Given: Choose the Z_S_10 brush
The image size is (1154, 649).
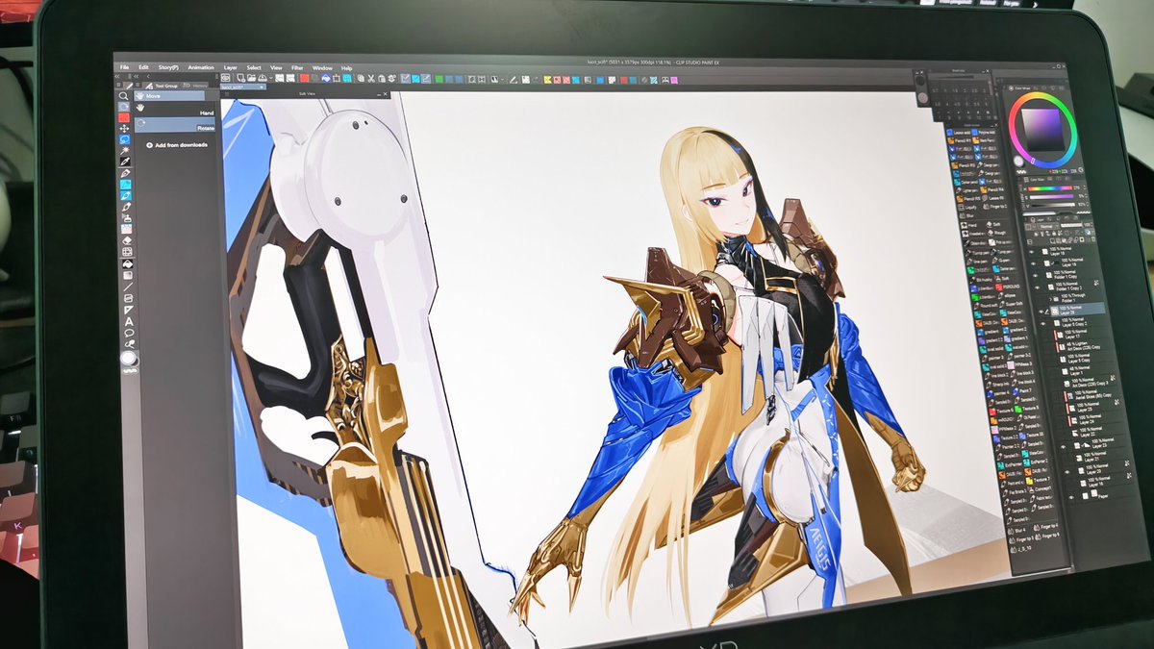Looking at the screenshot, I should (x=1019, y=548).
